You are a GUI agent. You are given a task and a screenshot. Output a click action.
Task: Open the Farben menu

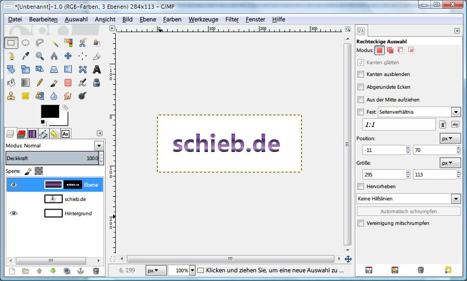pyautogui.click(x=172, y=19)
